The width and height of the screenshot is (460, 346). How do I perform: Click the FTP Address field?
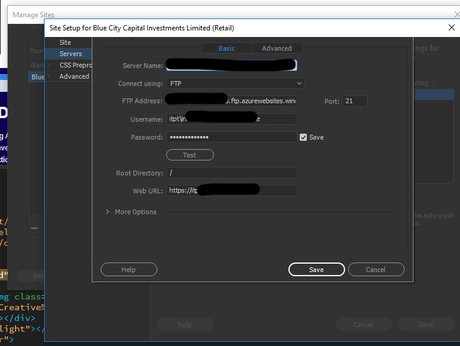[231, 101]
